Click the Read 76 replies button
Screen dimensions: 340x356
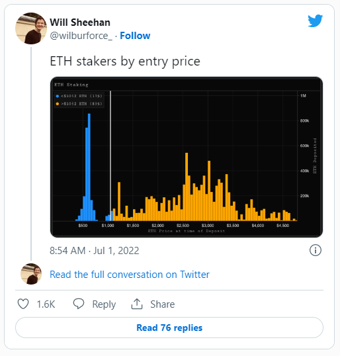pyautogui.click(x=169, y=328)
